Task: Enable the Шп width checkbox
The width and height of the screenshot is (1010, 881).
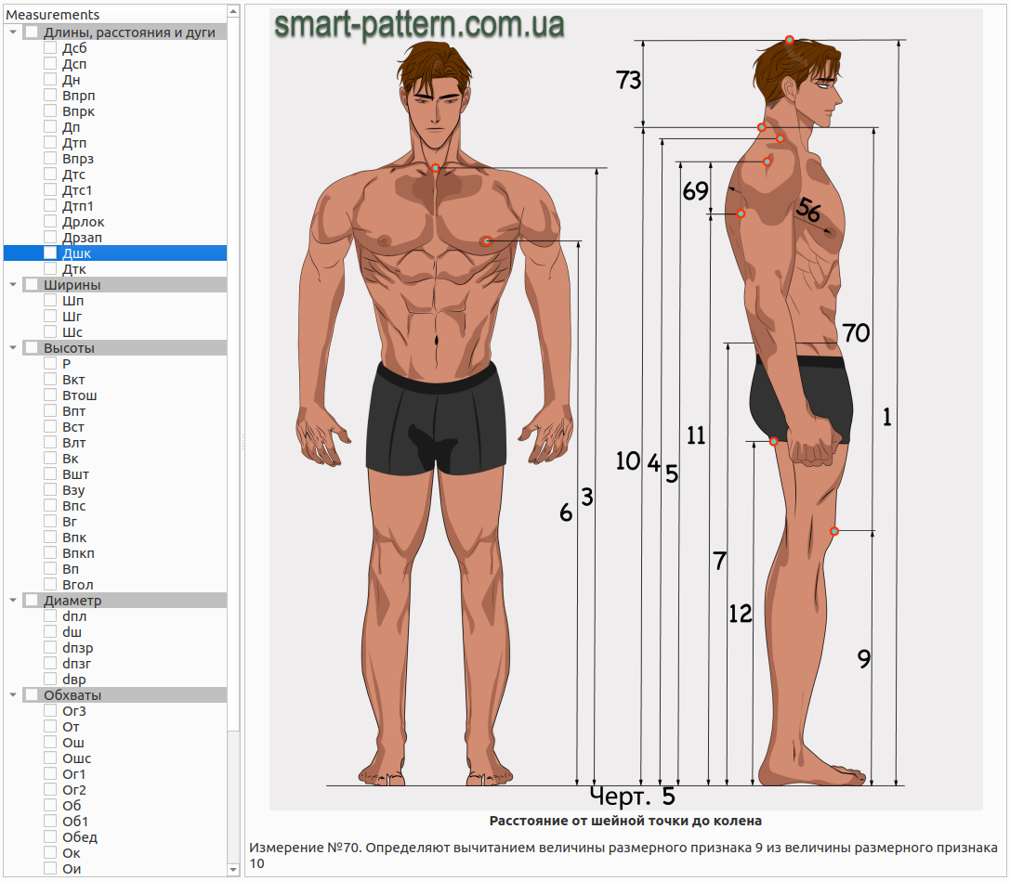Action: coord(50,300)
